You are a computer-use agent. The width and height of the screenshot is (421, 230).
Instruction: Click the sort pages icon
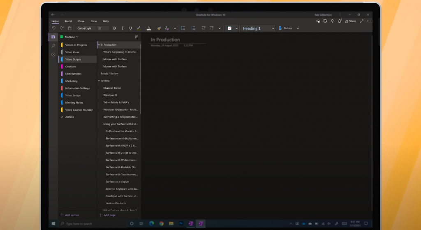pos(136,37)
